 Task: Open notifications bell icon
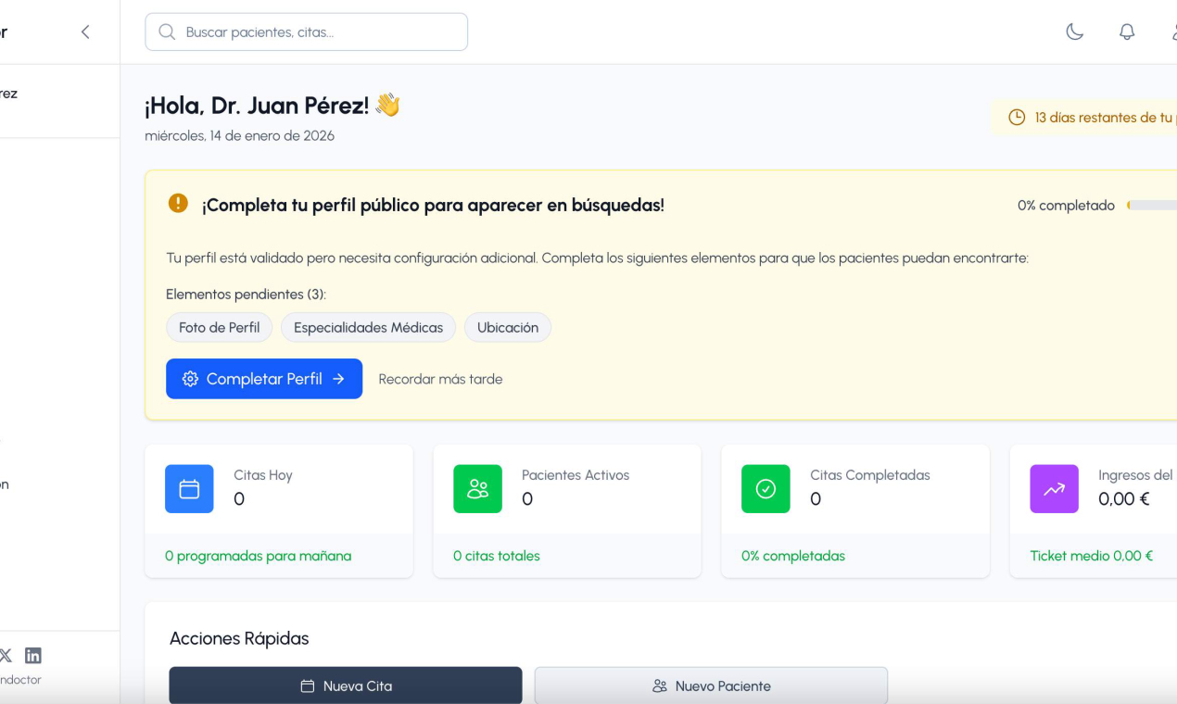pos(1127,31)
